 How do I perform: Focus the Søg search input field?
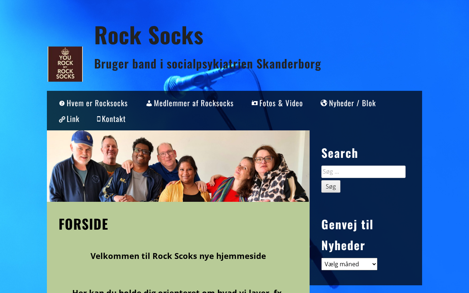coord(363,172)
